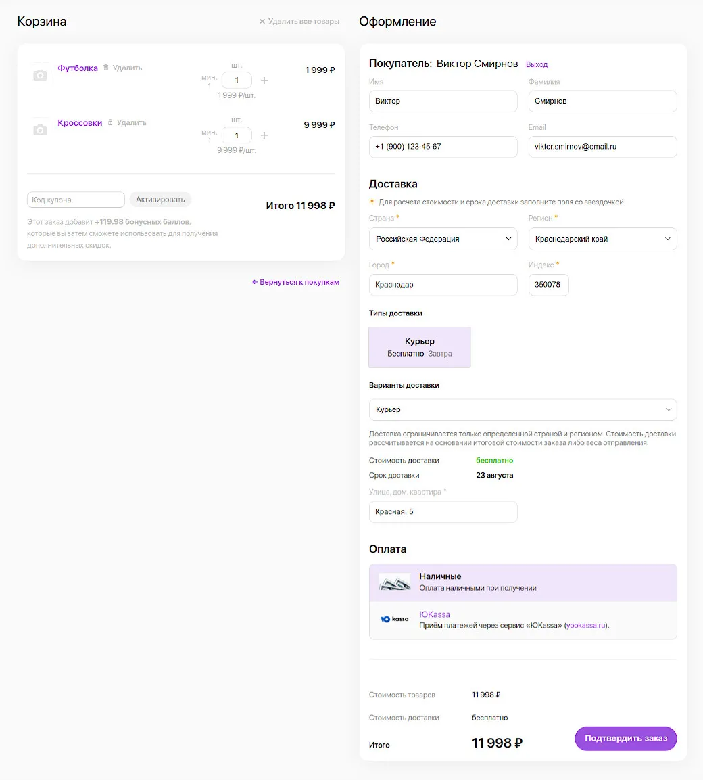Focus the Код купона input field
Image resolution: width=703 pixels, height=780 pixels.
[x=76, y=200]
